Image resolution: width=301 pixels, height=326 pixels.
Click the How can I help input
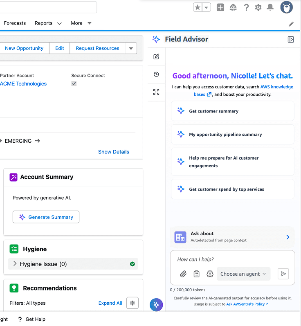click(x=232, y=259)
